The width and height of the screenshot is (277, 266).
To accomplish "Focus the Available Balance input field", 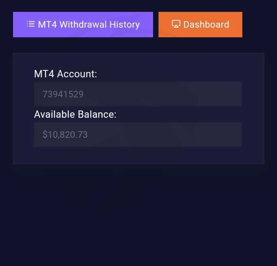I will coord(138,134).
